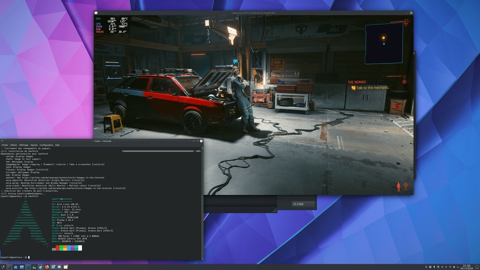Open the Configuration menu in Konsole
The image size is (480, 270).
click(46, 145)
